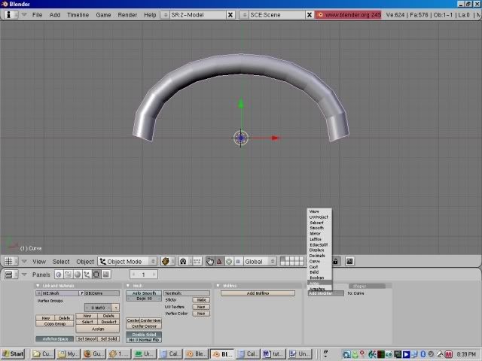The width and height of the screenshot is (482, 361).
Task: Toggle Double Sided option
Action: (x=144, y=334)
